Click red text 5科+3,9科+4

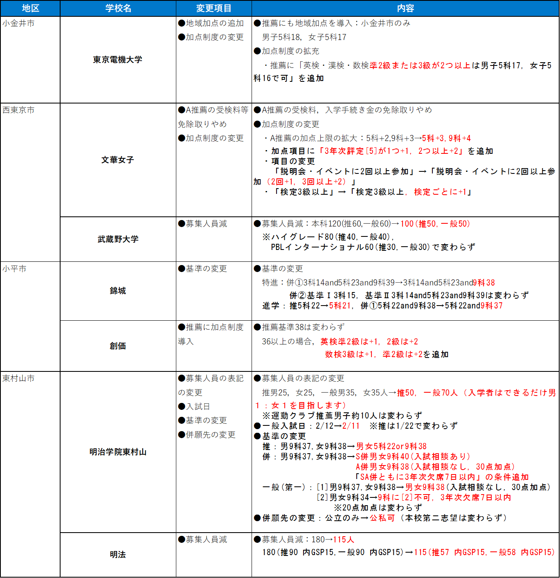pyautogui.click(x=446, y=138)
